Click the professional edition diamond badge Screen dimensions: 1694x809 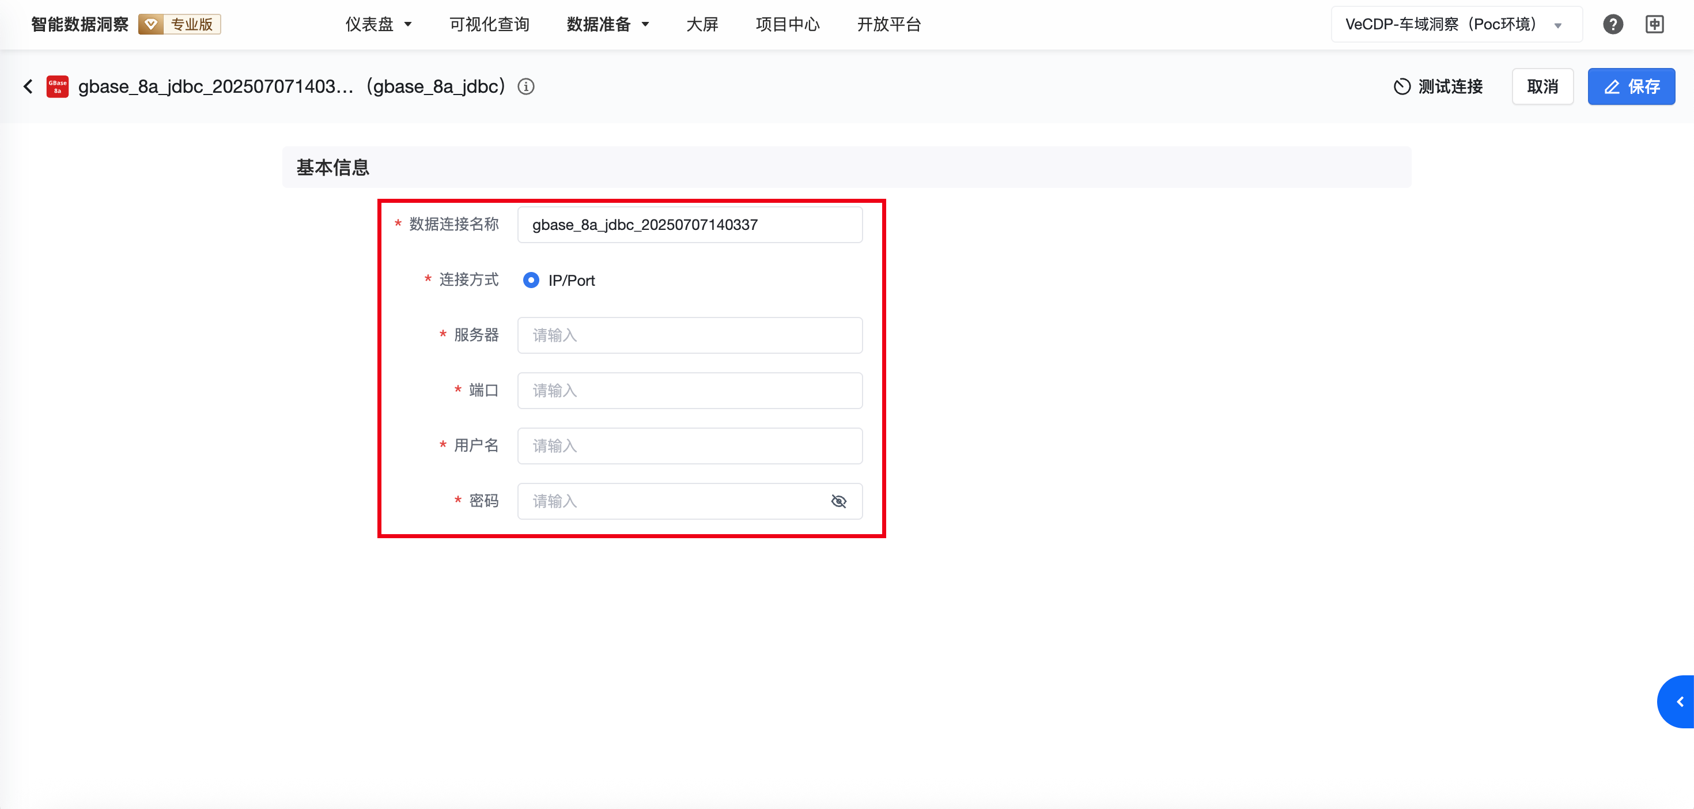tap(180, 24)
